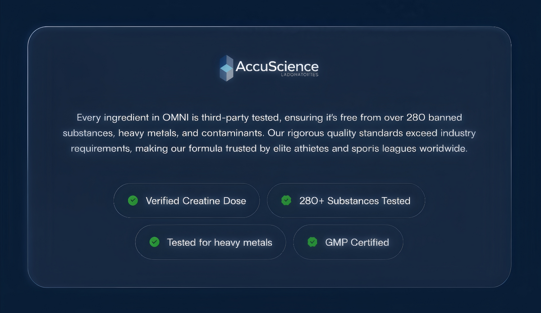Image resolution: width=541 pixels, height=313 pixels.
Task: Select the green check beside Verified Creatine Dose
Action: (x=133, y=201)
